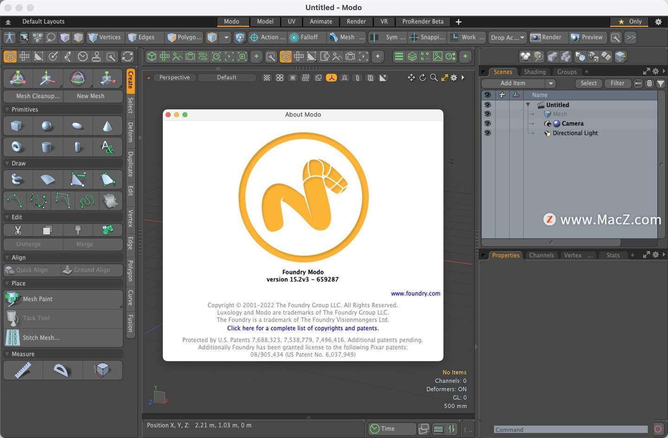668x438 pixels.
Task: Open the Perspective viewport menu
Action: [x=174, y=77]
